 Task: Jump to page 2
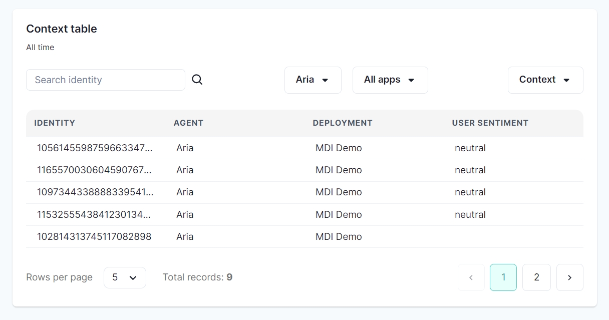point(536,277)
